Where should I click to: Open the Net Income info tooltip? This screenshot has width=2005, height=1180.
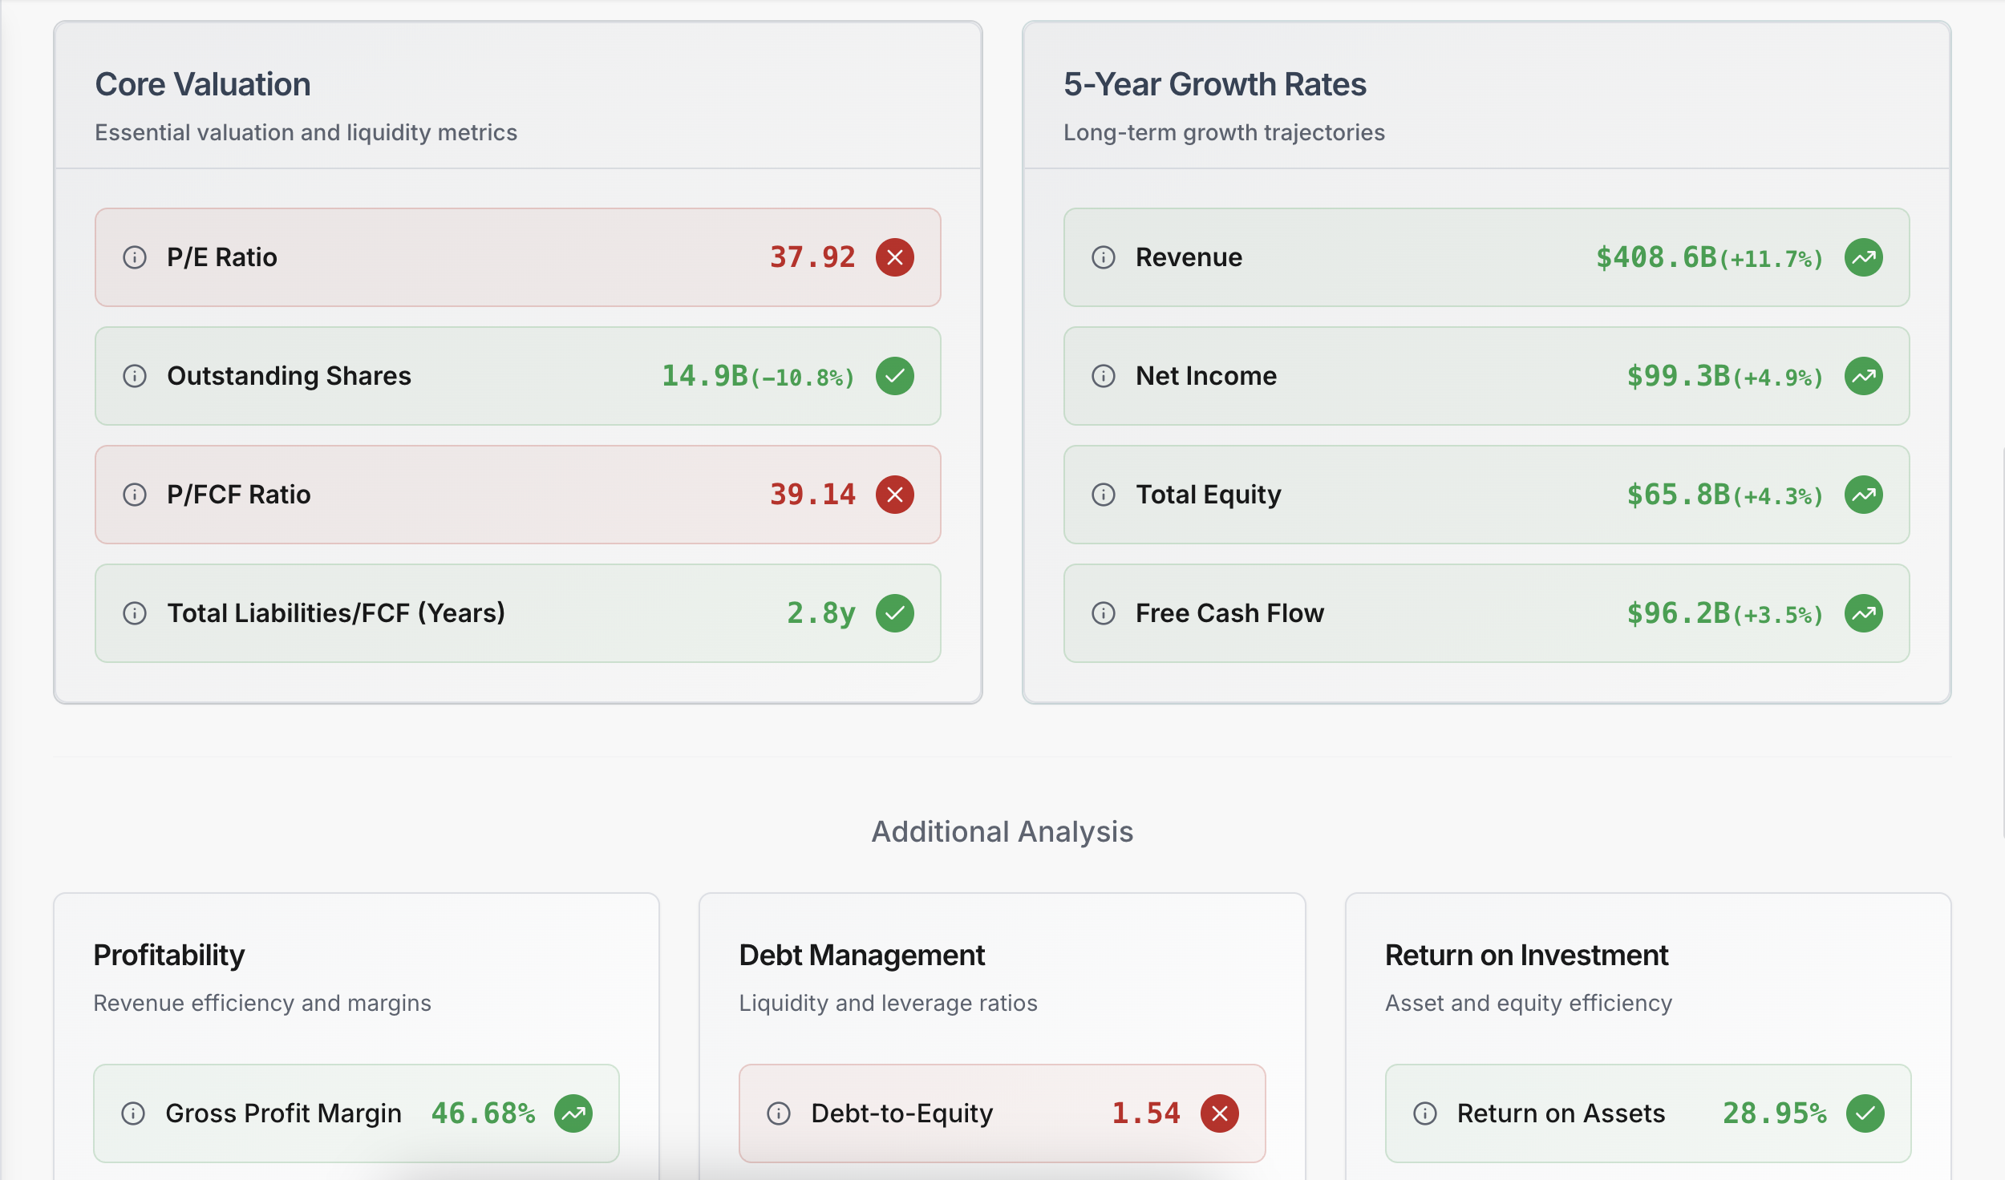[x=1104, y=376]
